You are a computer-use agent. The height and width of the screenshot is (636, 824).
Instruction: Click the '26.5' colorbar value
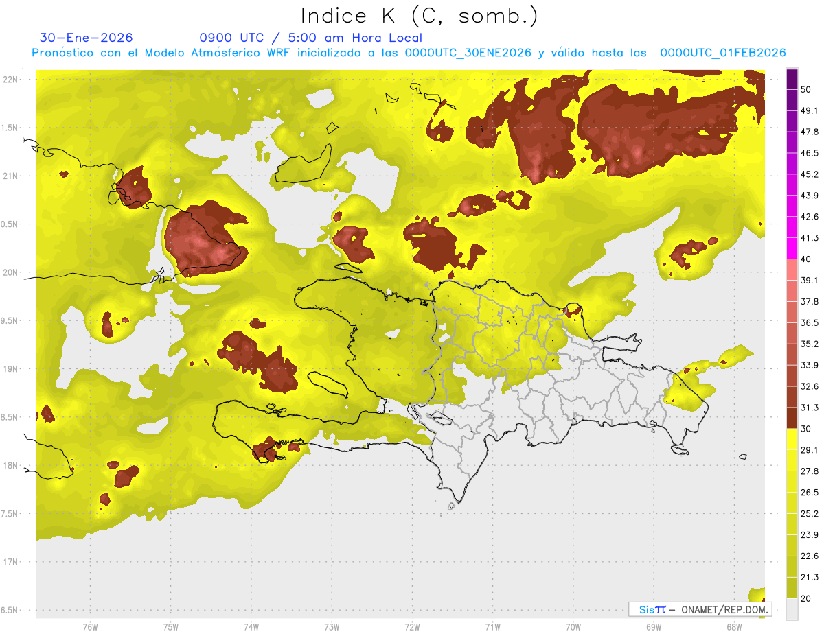(810, 493)
